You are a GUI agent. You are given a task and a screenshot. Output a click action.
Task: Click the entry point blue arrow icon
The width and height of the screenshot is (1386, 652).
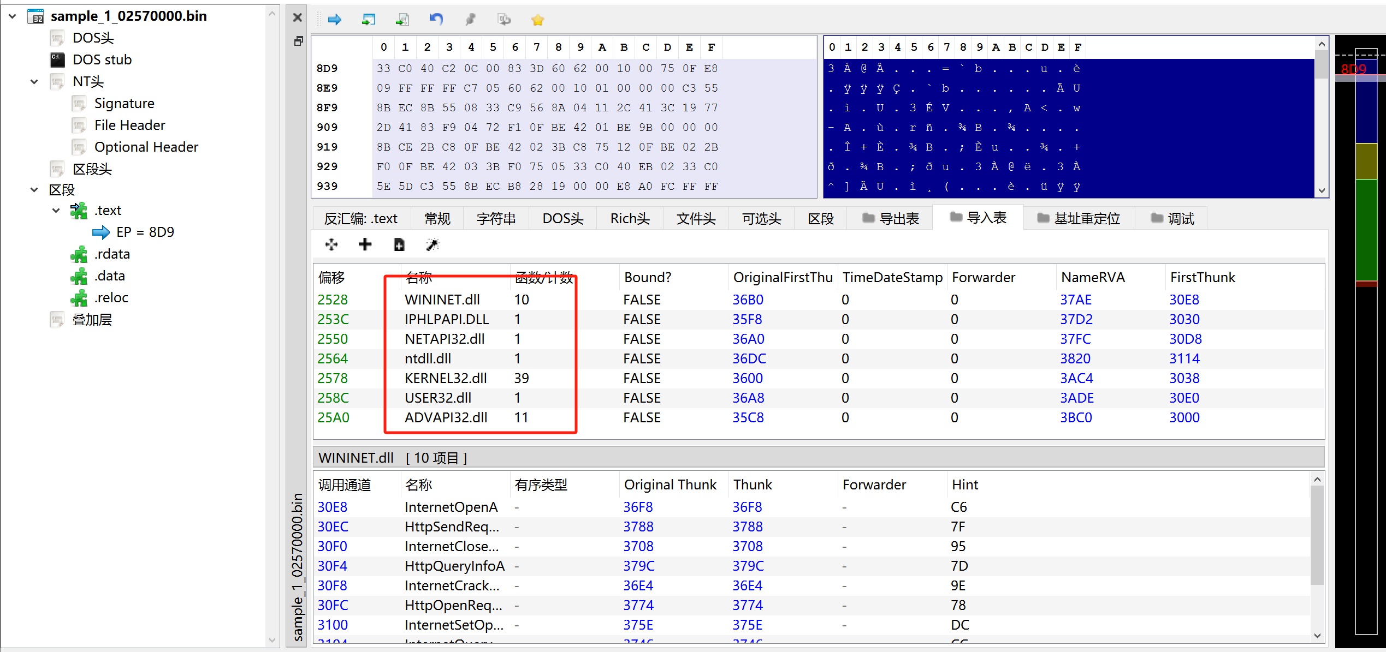pyautogui.click(x=100, y=232)
